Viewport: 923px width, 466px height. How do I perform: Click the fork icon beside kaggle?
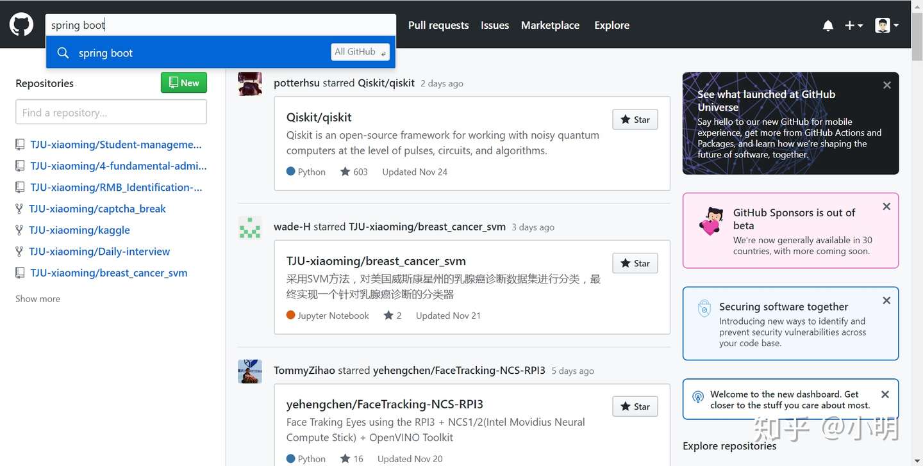pyautogui.click(x=19, y=230)
